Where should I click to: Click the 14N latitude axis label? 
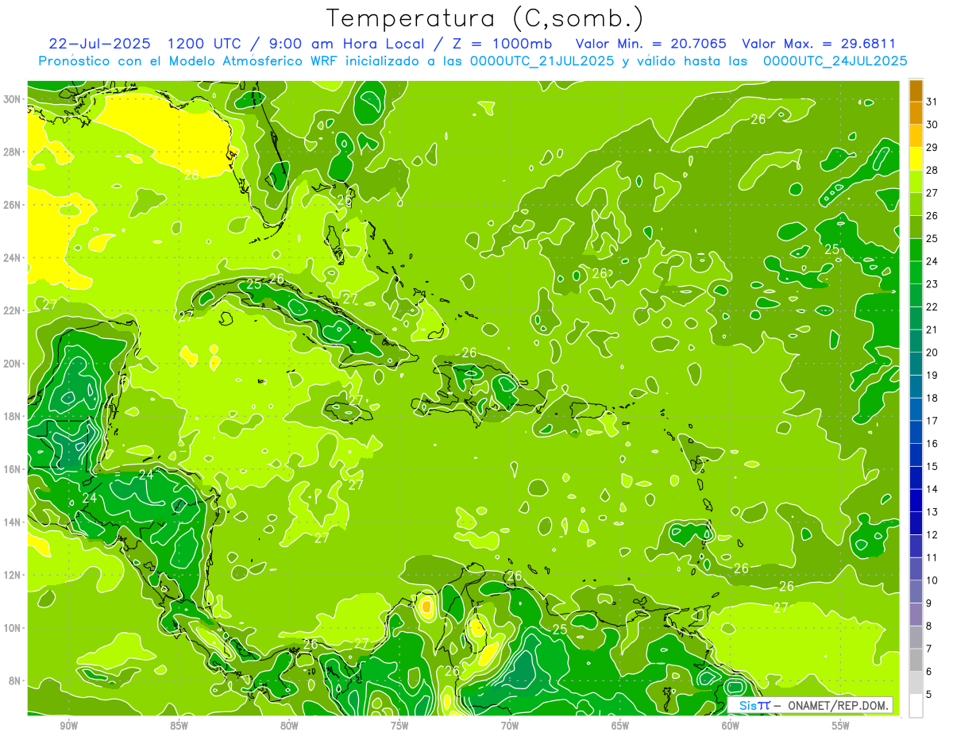tap(12, 522)
